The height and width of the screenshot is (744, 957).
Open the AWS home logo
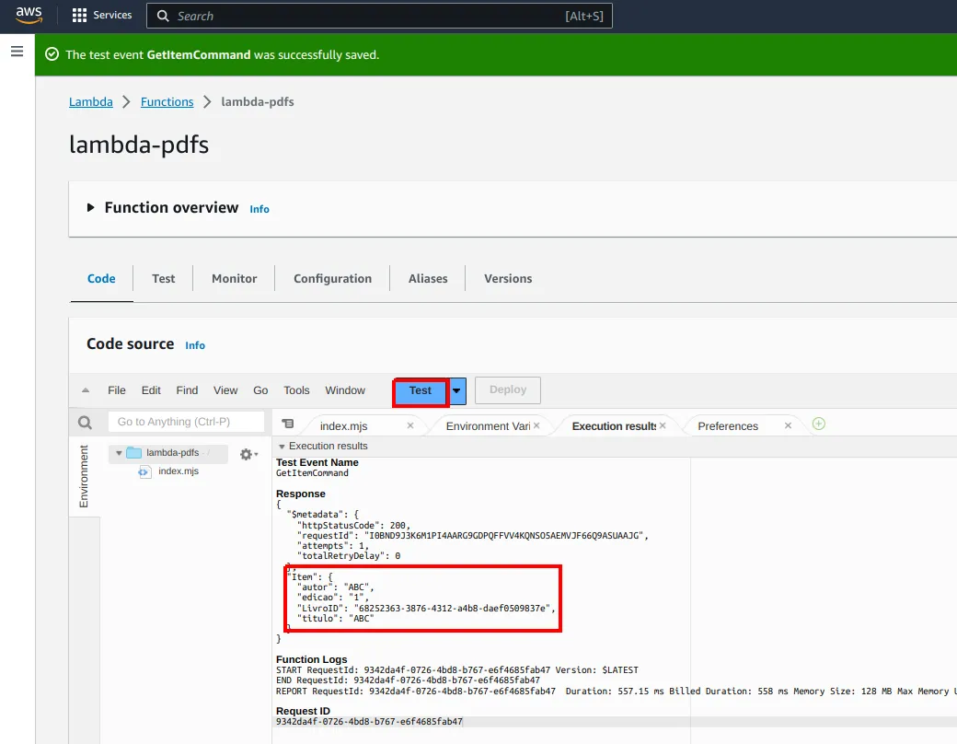[29, 16]
